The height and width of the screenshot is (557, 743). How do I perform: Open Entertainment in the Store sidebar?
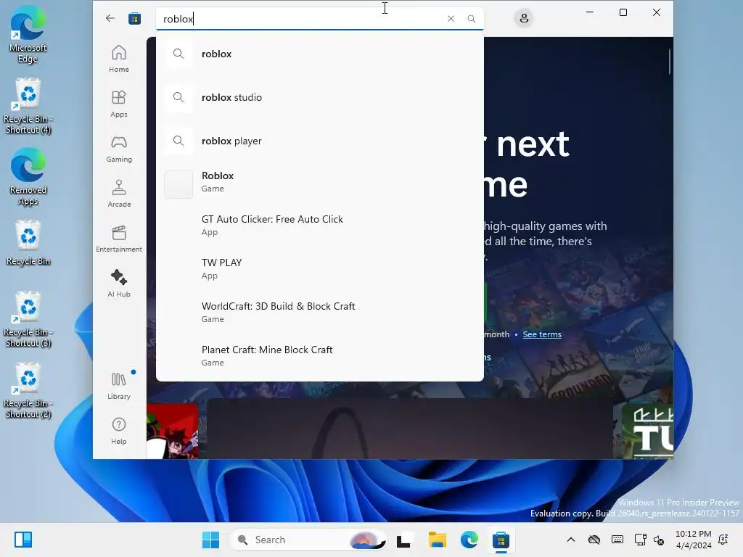point(119,239)
